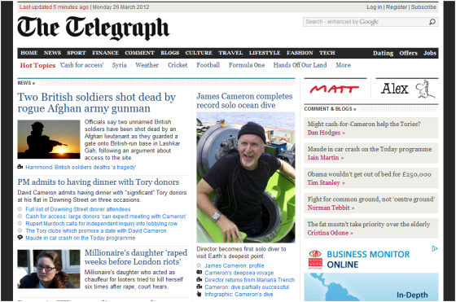Image resolution: width=456 pixels, height=302 pixels.
Task: Click the hand icon beside Infographic link
Action: 199,294
